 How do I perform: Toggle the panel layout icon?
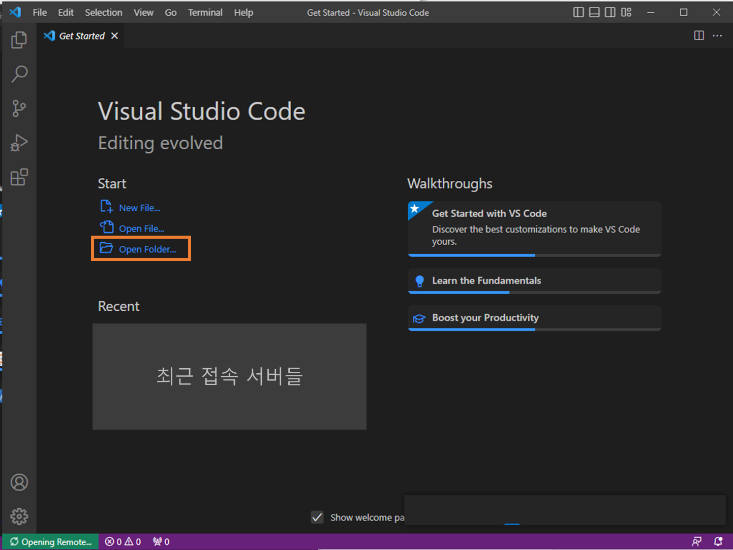pos(594,12)
